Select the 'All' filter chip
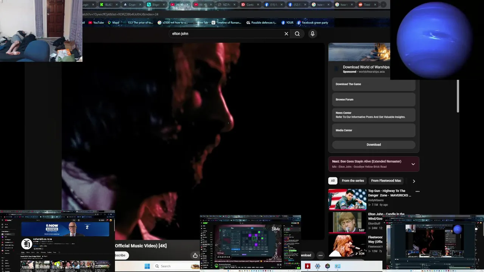484x272 pixels. pos(333,181)
